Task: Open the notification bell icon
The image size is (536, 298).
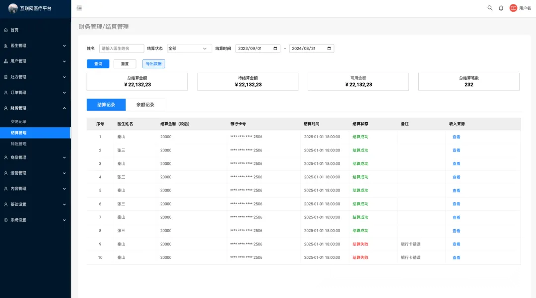Action: 501,8
